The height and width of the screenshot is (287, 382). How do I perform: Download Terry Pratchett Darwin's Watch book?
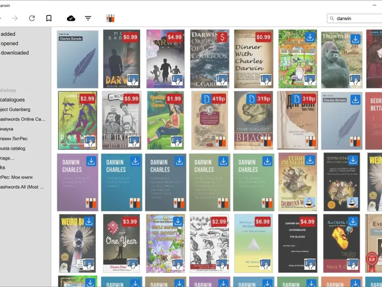(310, 160)
